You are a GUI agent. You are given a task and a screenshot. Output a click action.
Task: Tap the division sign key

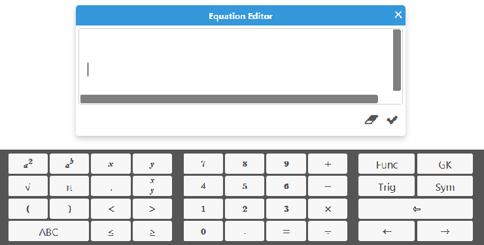328,231
